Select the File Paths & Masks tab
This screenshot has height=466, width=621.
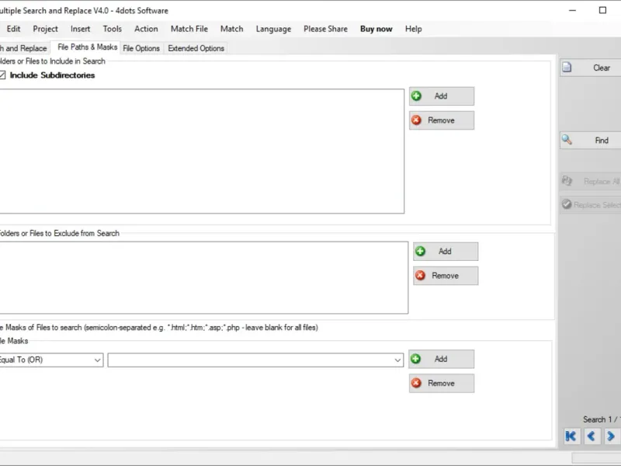coord(87,47)
